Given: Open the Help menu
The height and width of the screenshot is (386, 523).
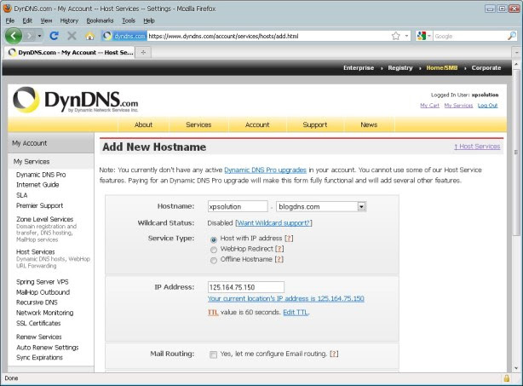Looking at the screenshot, I should [149, 20].
